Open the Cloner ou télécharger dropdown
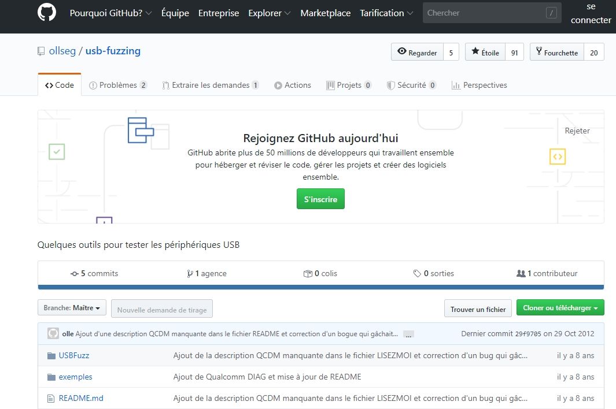 click(560, 308)
